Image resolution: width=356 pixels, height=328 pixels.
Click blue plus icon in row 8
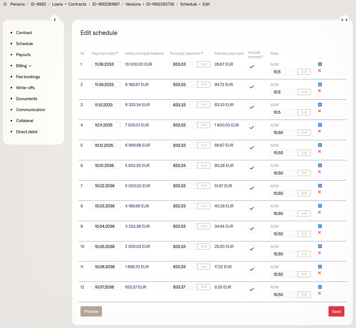pyautogui.click(x=320, y=206)
